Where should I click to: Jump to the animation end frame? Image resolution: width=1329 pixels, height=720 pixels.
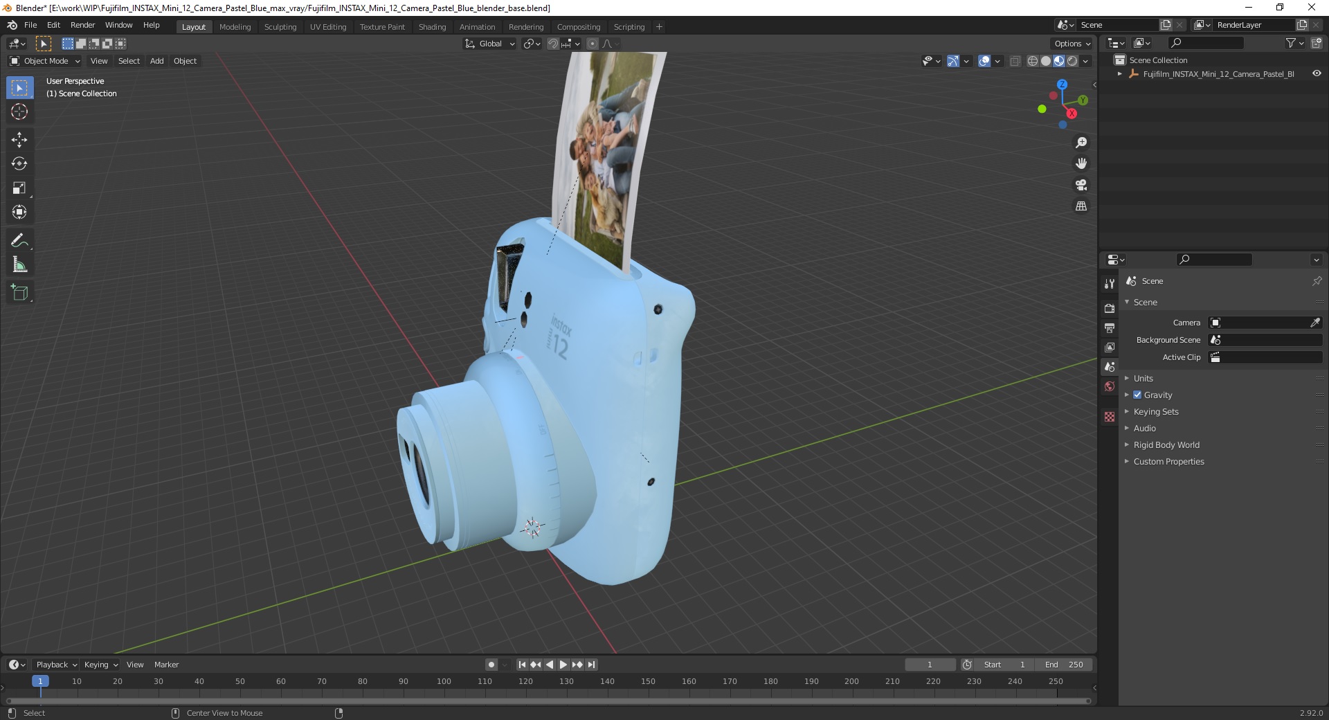pos(591,665)
